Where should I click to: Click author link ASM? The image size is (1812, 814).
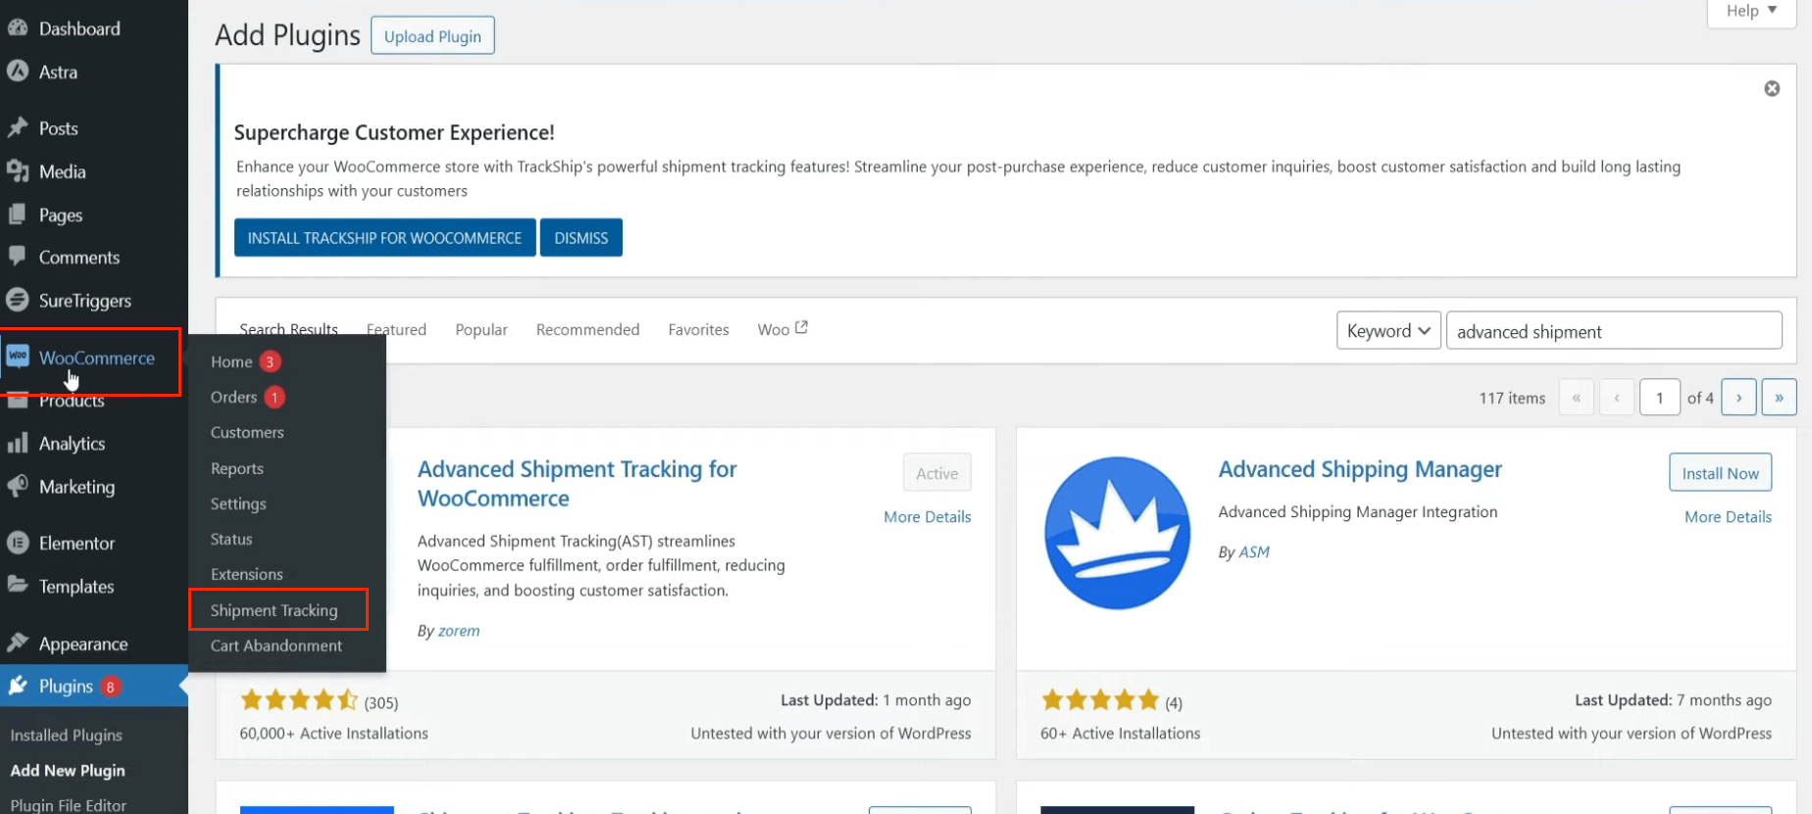(x=1254, y=552)
